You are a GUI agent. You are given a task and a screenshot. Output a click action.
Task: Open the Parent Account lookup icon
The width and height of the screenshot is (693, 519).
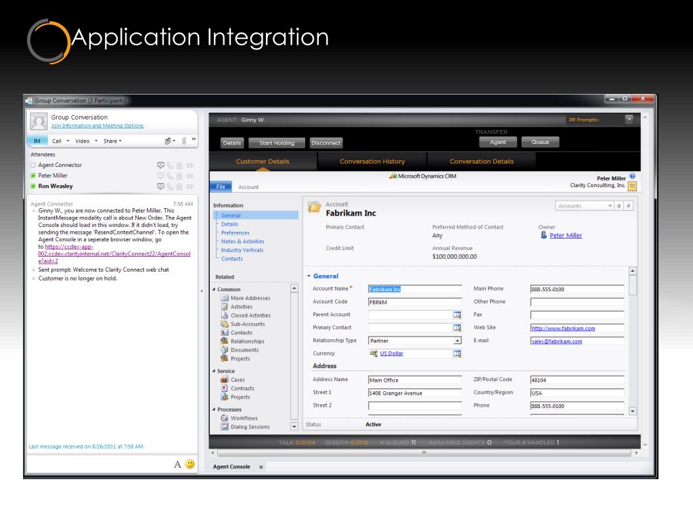pos(457,315)
